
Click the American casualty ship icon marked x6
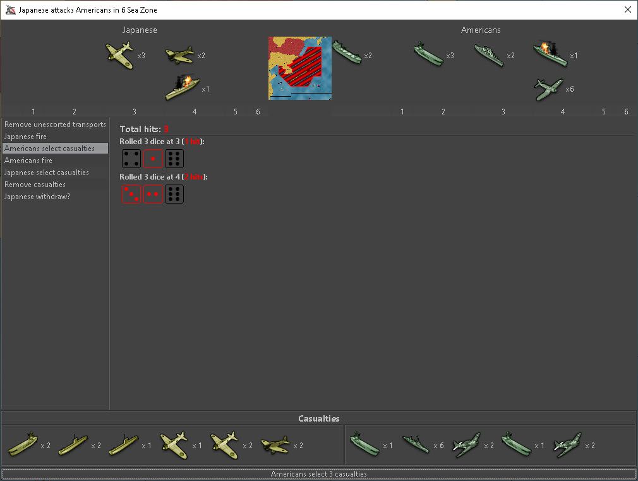pyautogui.click(x=415, y=445)
